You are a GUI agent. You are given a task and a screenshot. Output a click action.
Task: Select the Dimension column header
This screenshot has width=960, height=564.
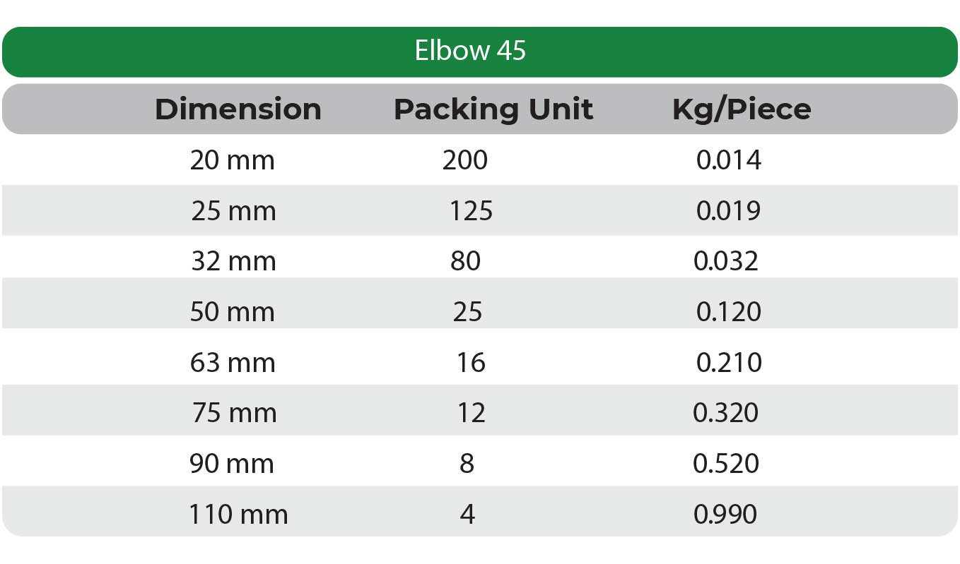pyautogui.click(x=238, y=109)
